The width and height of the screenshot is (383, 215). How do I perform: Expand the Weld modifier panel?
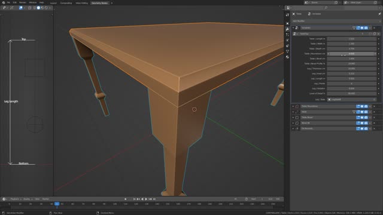[293, 112]
